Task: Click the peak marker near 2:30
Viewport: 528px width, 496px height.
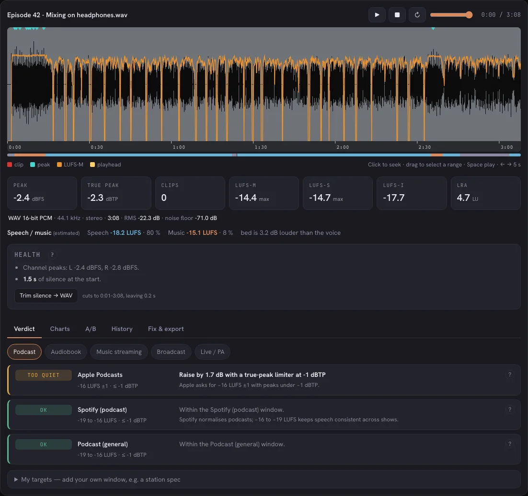Action: point(433,29)
